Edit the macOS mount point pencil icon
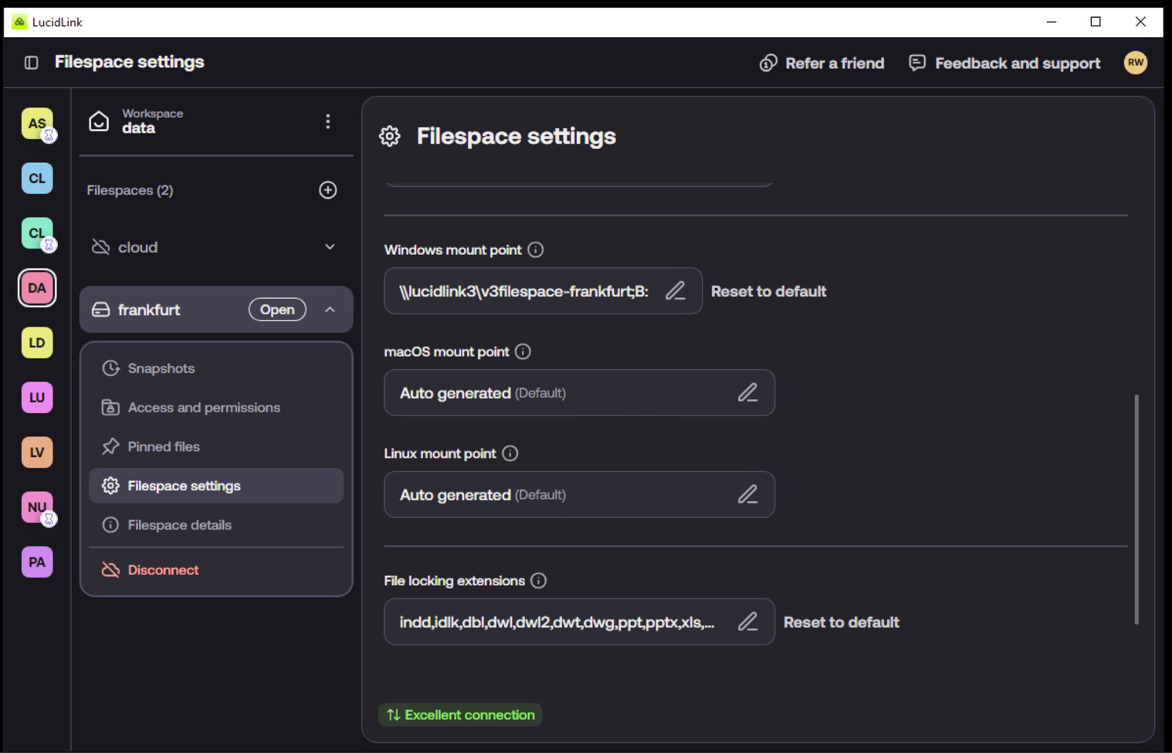This screenshot has width=1172, height=753. [x=747, y=393]
